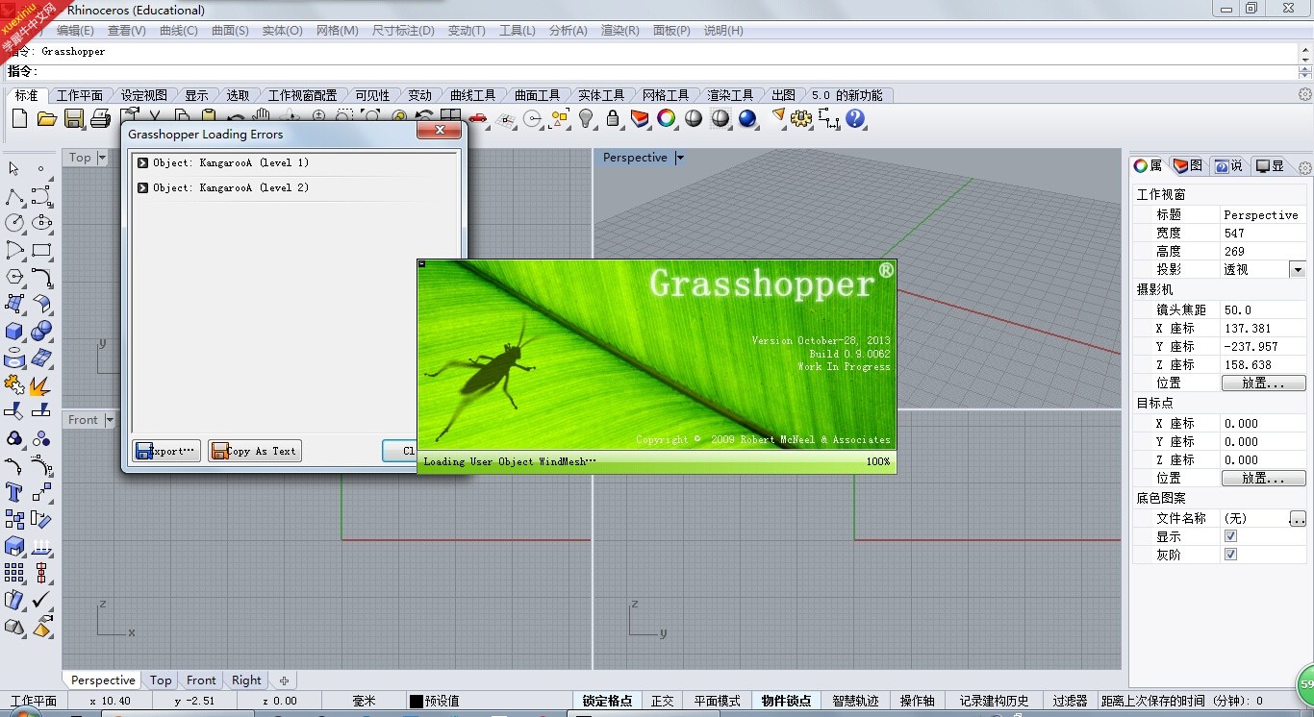Close the Grasshopper Loading Errors dialog

[441, 131]
